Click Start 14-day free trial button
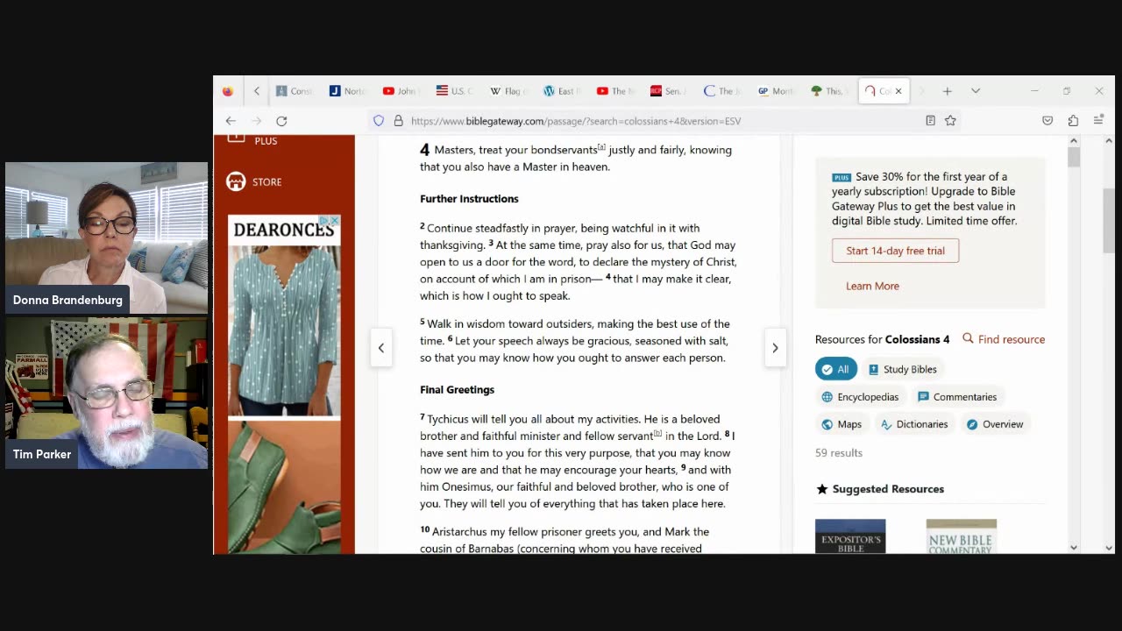This screenshot has height=631, width=1122. [x=895, y=251]
